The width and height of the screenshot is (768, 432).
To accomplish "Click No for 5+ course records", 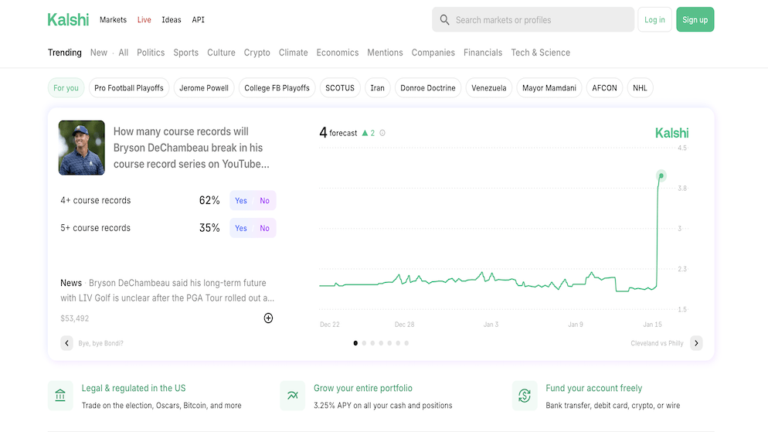I will point(264,228).
